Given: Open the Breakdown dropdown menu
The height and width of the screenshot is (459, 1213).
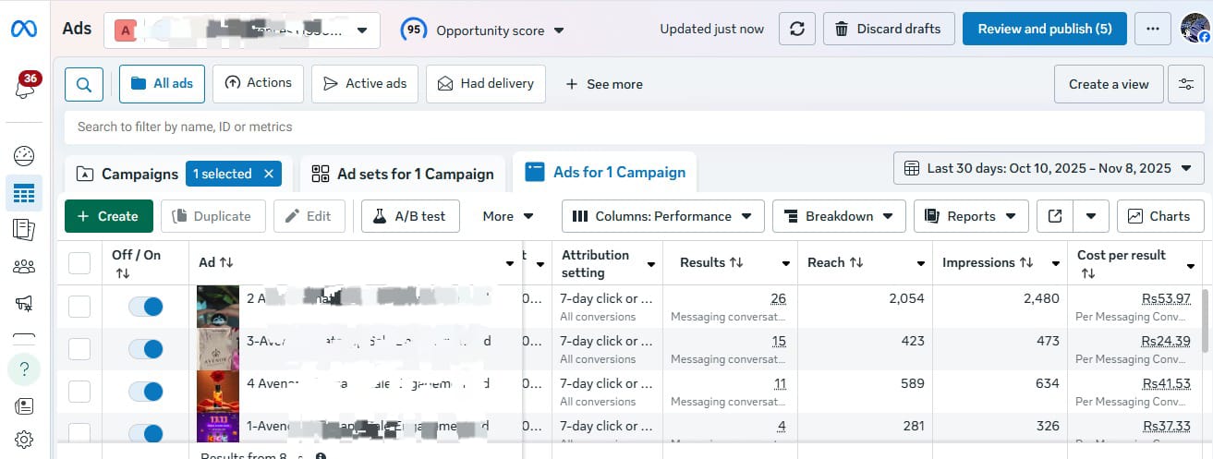Looking at the screenshot, I should (x=837, y=216).
